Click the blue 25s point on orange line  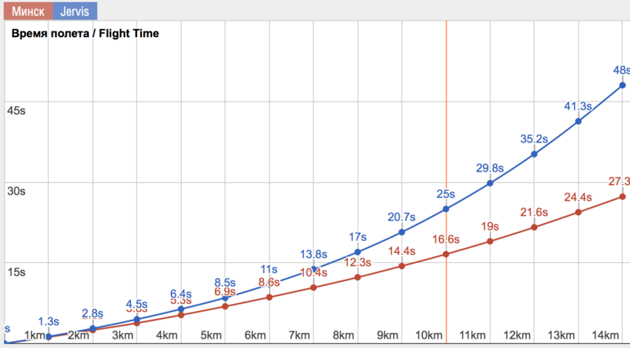pos(446,209)
